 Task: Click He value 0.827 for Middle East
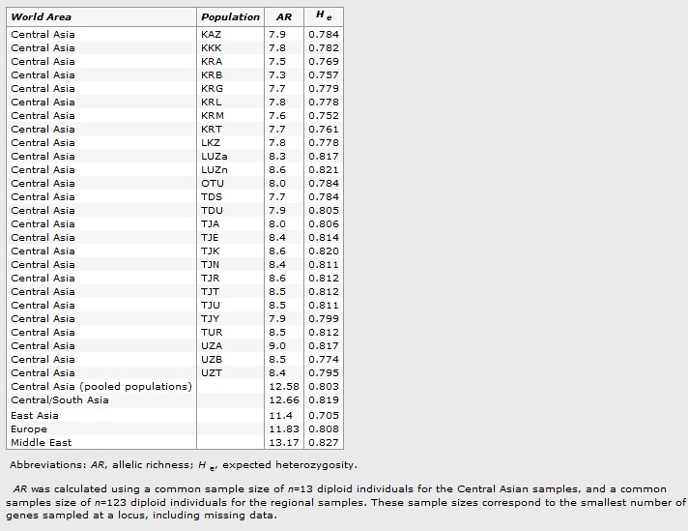324,443
